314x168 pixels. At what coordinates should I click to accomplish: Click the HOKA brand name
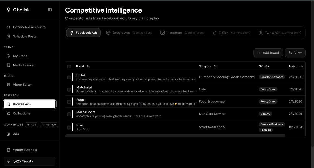click(x=81, y=75)
